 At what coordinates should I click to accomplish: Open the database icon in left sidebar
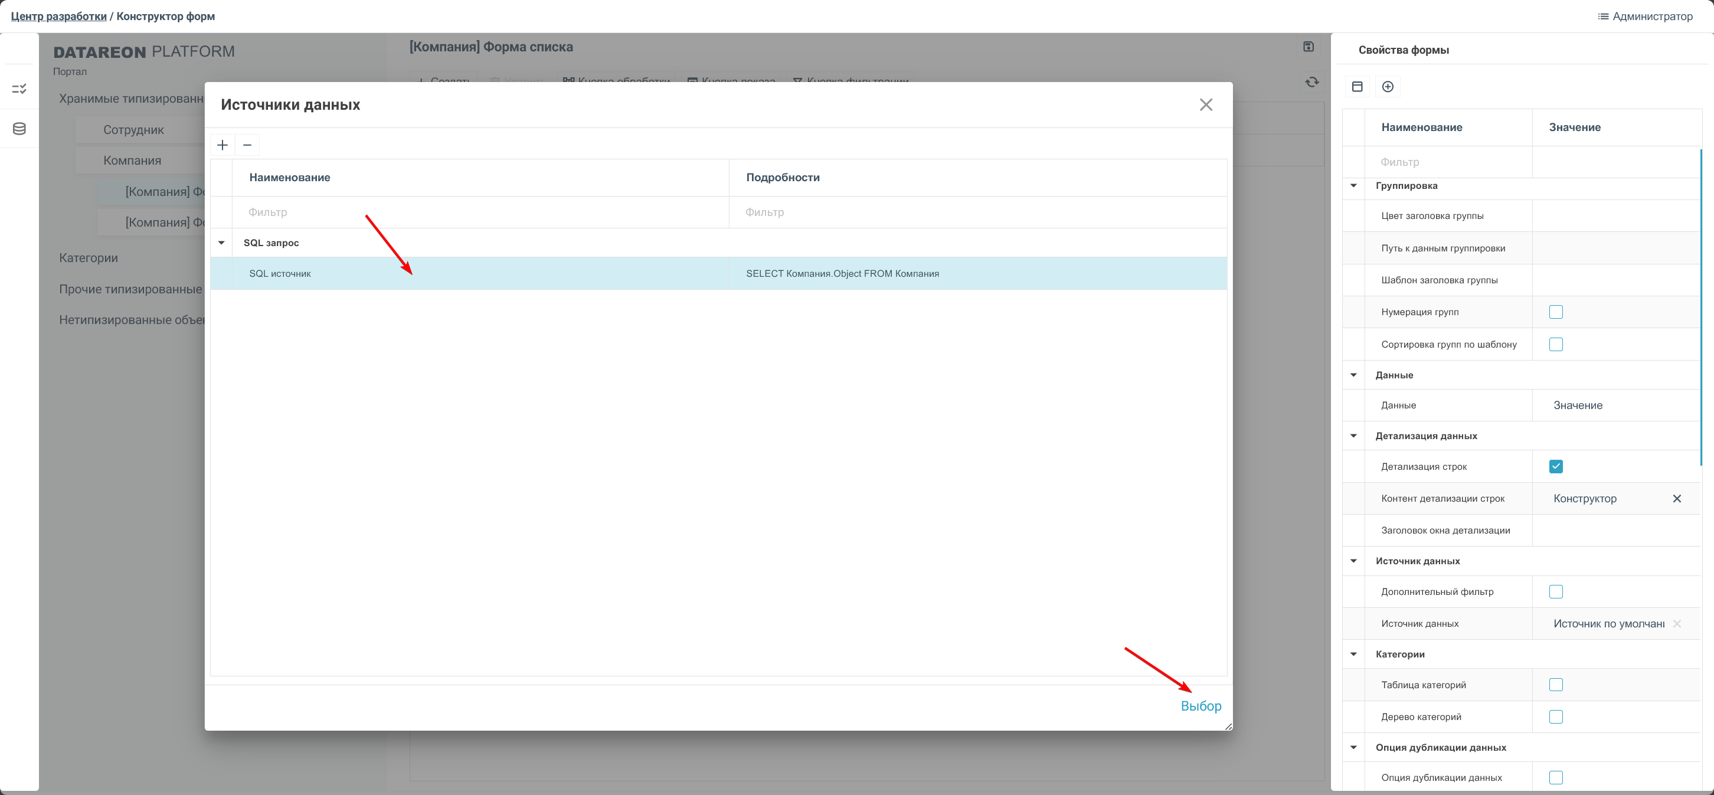click(19, 129)
